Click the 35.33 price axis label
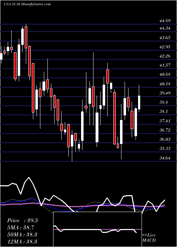The width and height of the screenshot is (177, 247). pos(165,149)
